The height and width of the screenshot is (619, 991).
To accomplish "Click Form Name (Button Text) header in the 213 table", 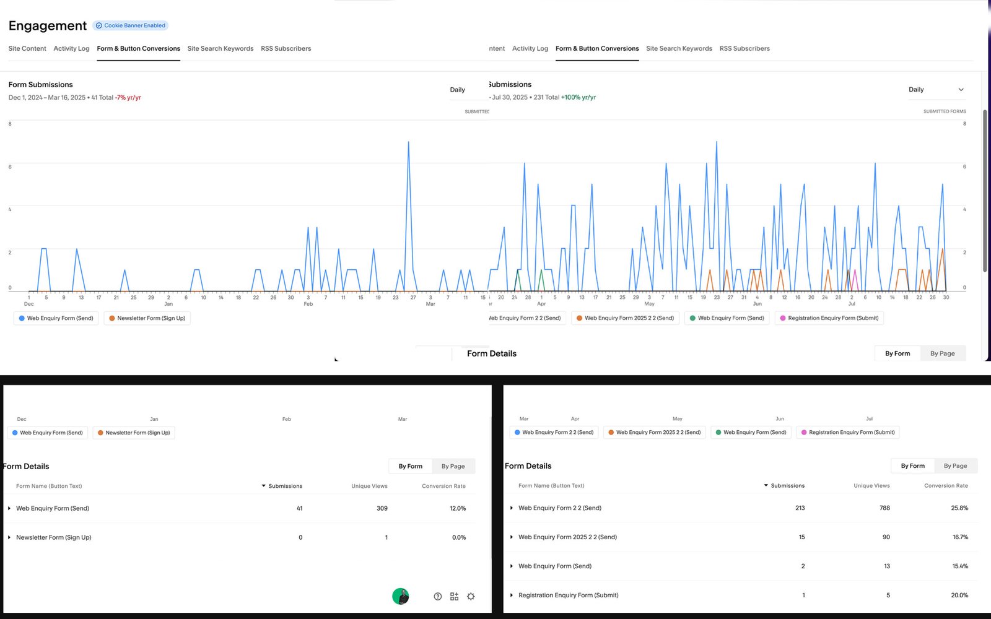I will pyautogui.click(x=551, y=485).
